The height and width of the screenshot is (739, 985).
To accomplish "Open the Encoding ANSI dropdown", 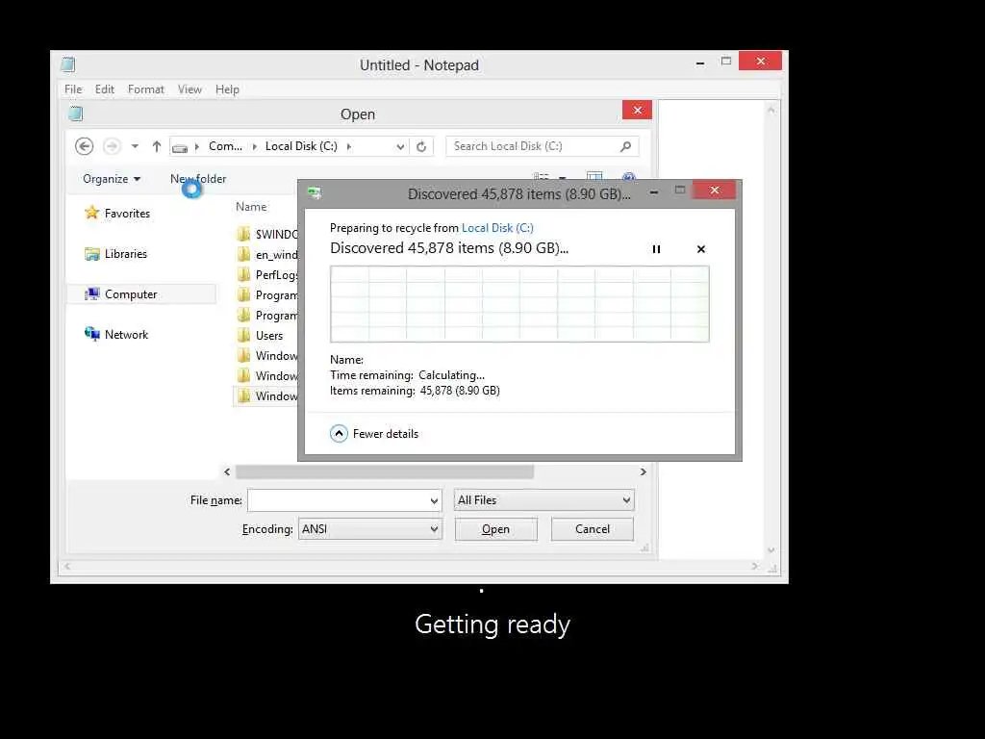I will [x=370, y=529].
